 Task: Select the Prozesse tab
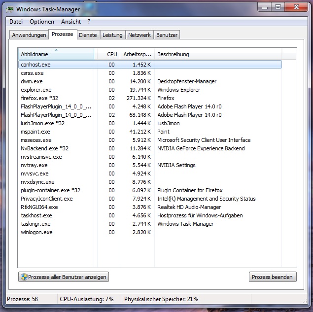63,34
